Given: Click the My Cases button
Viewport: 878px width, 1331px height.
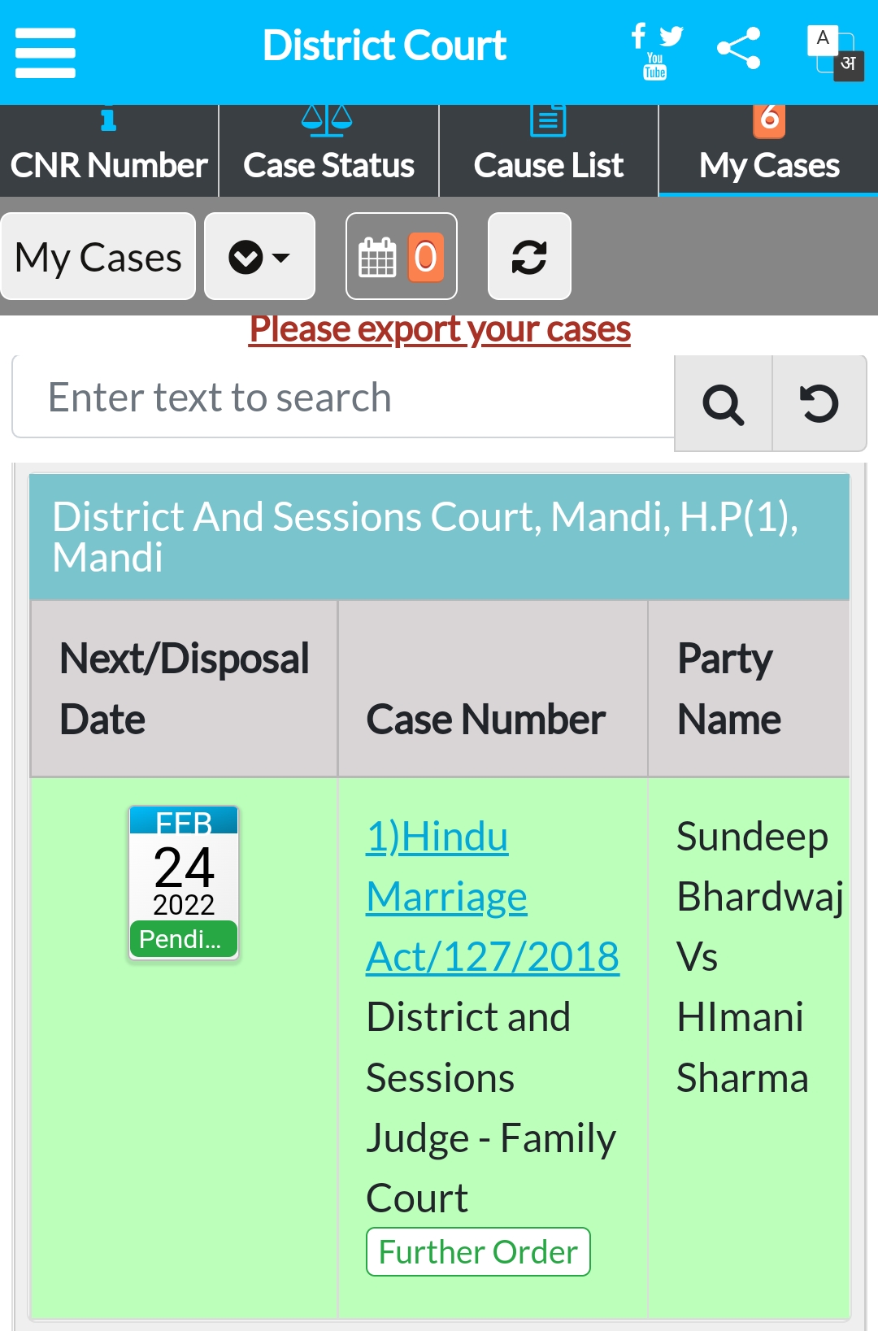Looking at the screenshot, I should 98,257.
